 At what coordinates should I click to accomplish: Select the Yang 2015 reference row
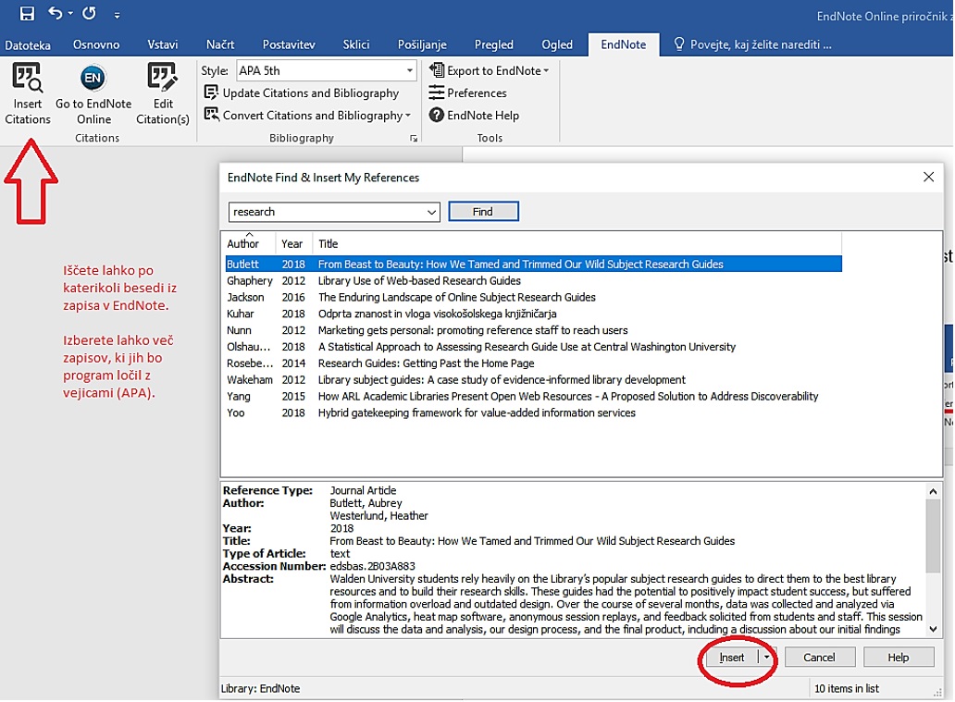[x=533, y=396]
